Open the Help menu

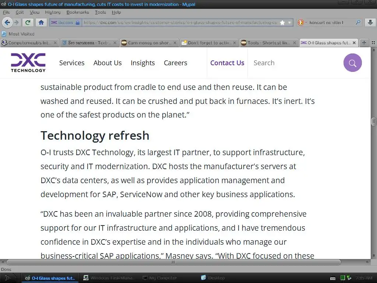116,12
